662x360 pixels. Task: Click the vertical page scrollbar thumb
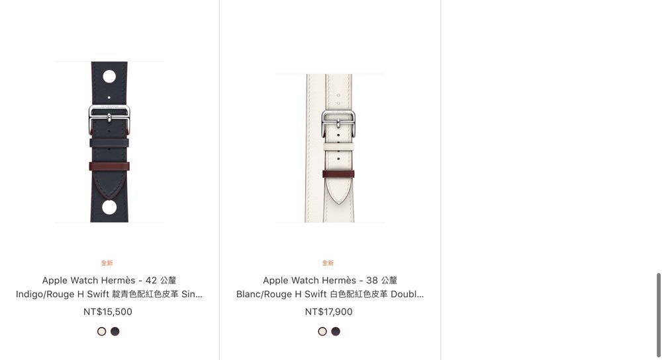[658, 314]
